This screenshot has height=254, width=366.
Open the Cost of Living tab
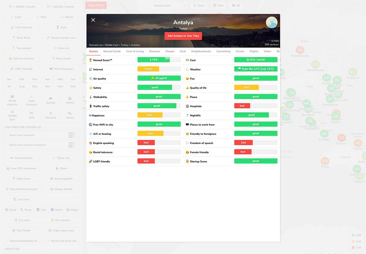[x=135, y=51]
